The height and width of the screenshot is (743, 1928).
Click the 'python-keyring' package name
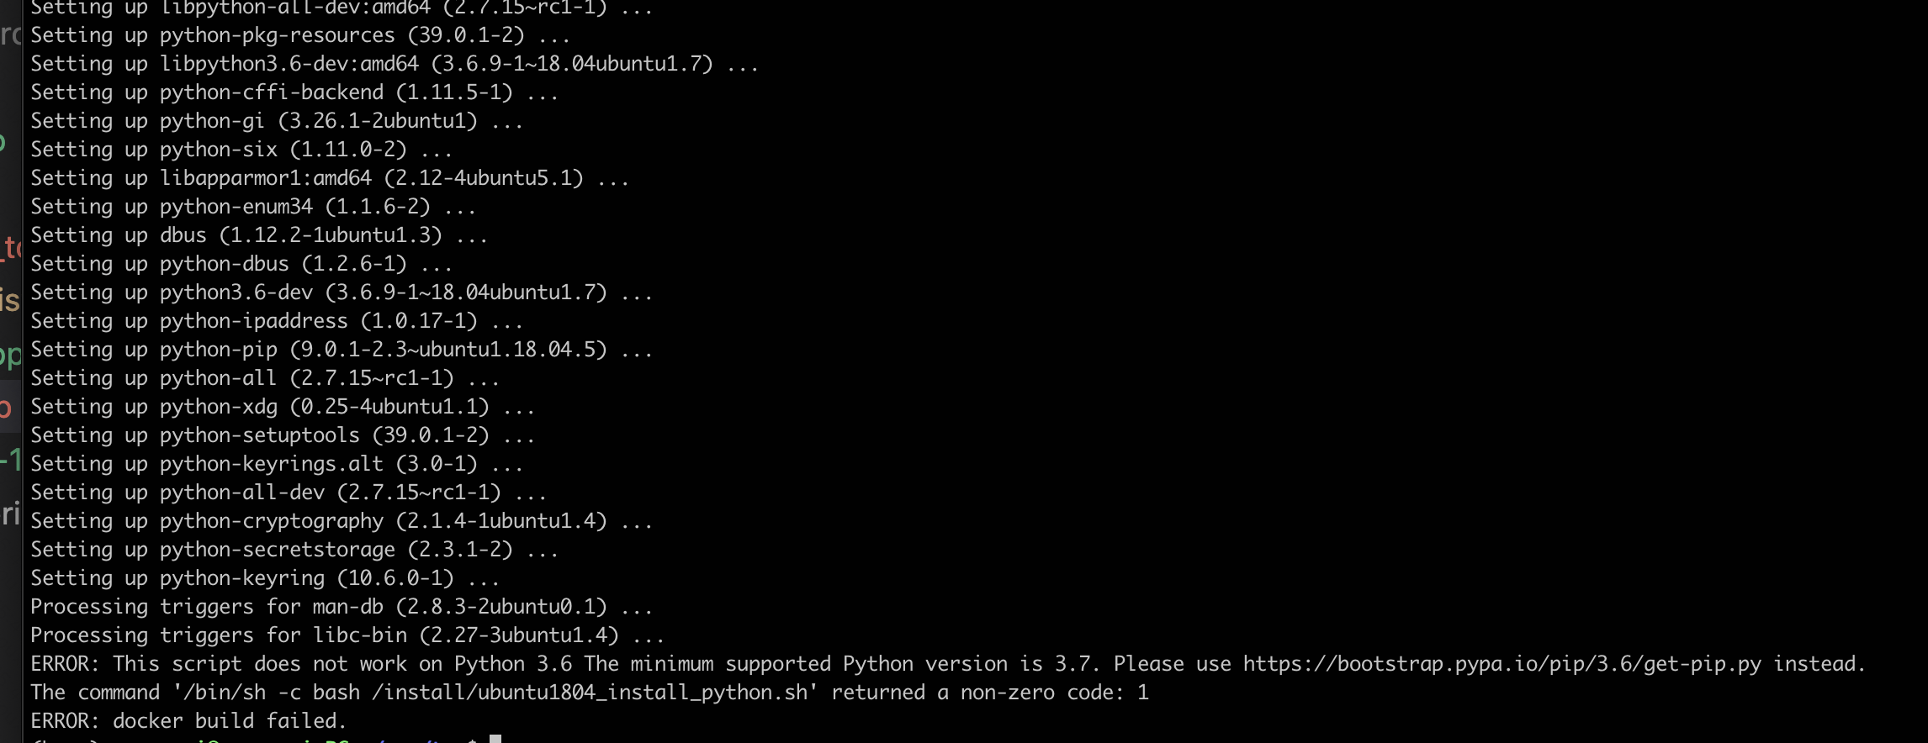(x=241, y=578)
